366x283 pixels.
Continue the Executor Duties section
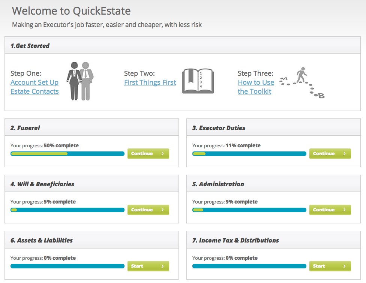pyautogui.click(x=330, y=154)
